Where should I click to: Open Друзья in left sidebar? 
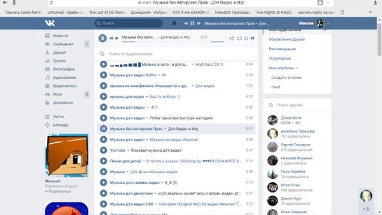(59, 53)
